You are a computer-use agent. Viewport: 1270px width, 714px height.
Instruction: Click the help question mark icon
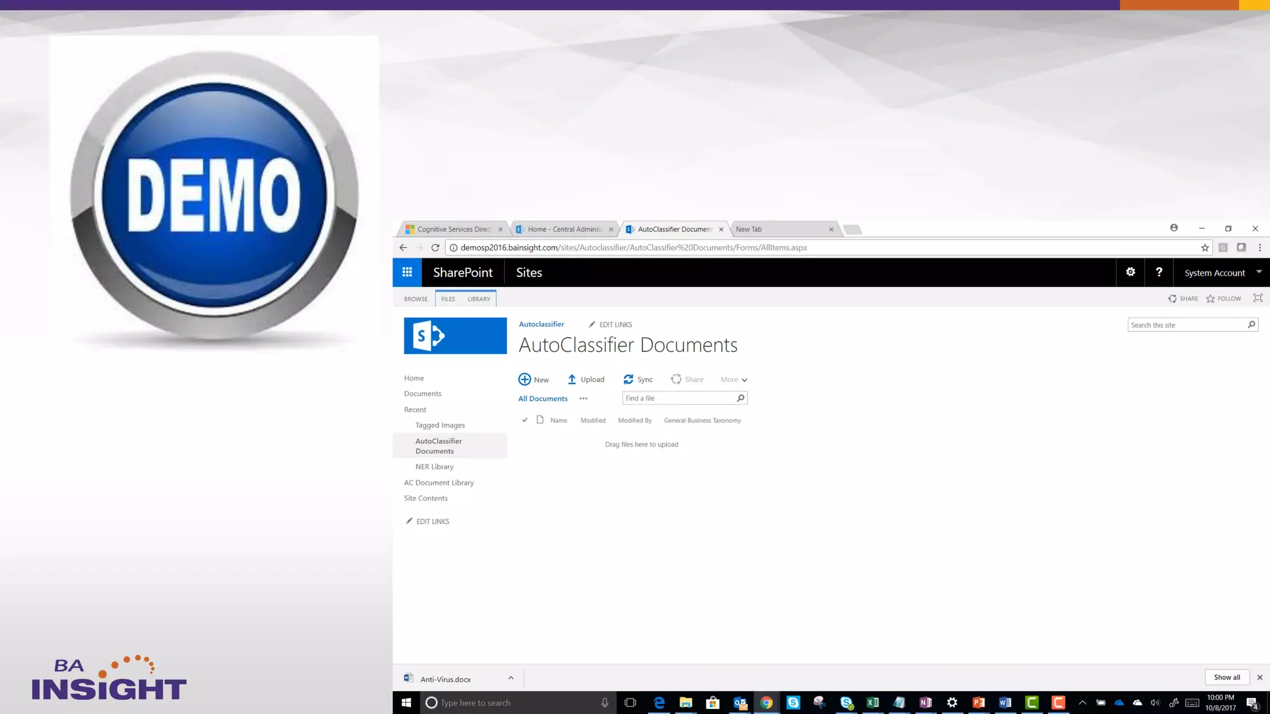[x=1159, y=272]
